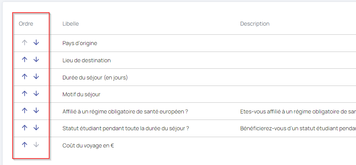Select the 'Coût du voyage en €' label
Viewport: 356px width, 165px height.
point(88,145)
